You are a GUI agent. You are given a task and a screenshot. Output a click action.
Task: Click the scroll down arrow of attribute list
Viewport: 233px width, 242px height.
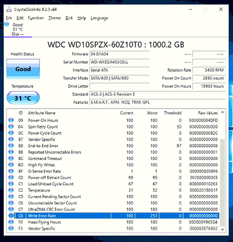tap(223, 229)
